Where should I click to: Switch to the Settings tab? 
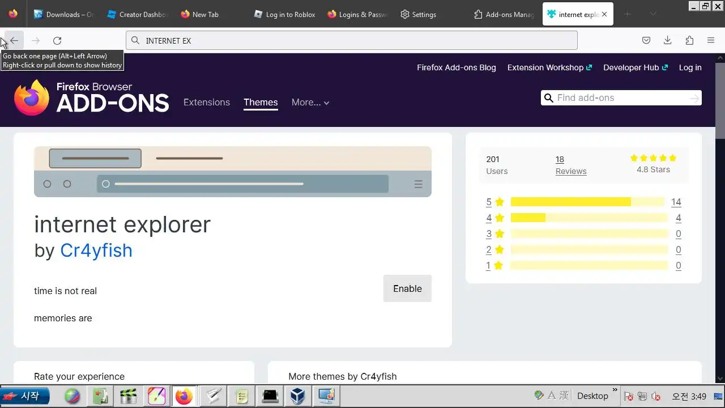[430, 14]
